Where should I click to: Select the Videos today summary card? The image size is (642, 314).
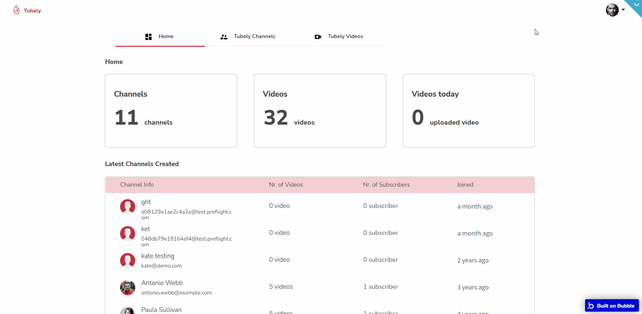pos(469,111)
